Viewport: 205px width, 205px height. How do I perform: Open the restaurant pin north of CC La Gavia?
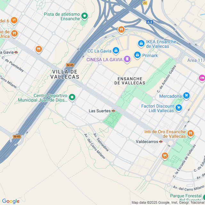point(121,30)
